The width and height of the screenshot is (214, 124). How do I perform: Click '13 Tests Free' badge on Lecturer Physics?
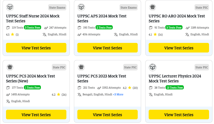tap(174, 88)
